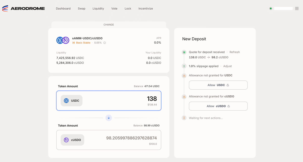Navigate to the Swap page

(82, 8)
